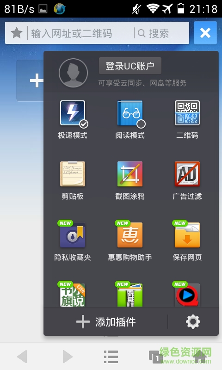Toggle the 阅读模式 reading mode plugin
The height and width of the screenshot is (370, 222).
[x=130, y=113]
